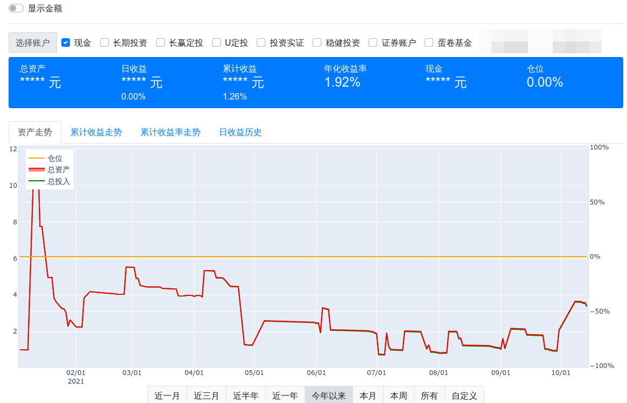Choose the 近半年 time range
This screenshot has width=627, height=403.
246,395
